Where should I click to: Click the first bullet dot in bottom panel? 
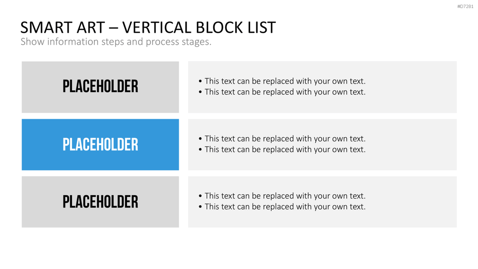point(200,196)
